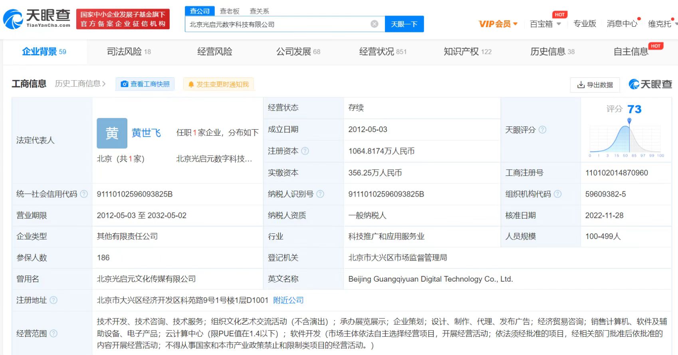678x355 pixels.
Task: Select 一般纳税人 taxpayer qualification
Action: pos(367,215)
